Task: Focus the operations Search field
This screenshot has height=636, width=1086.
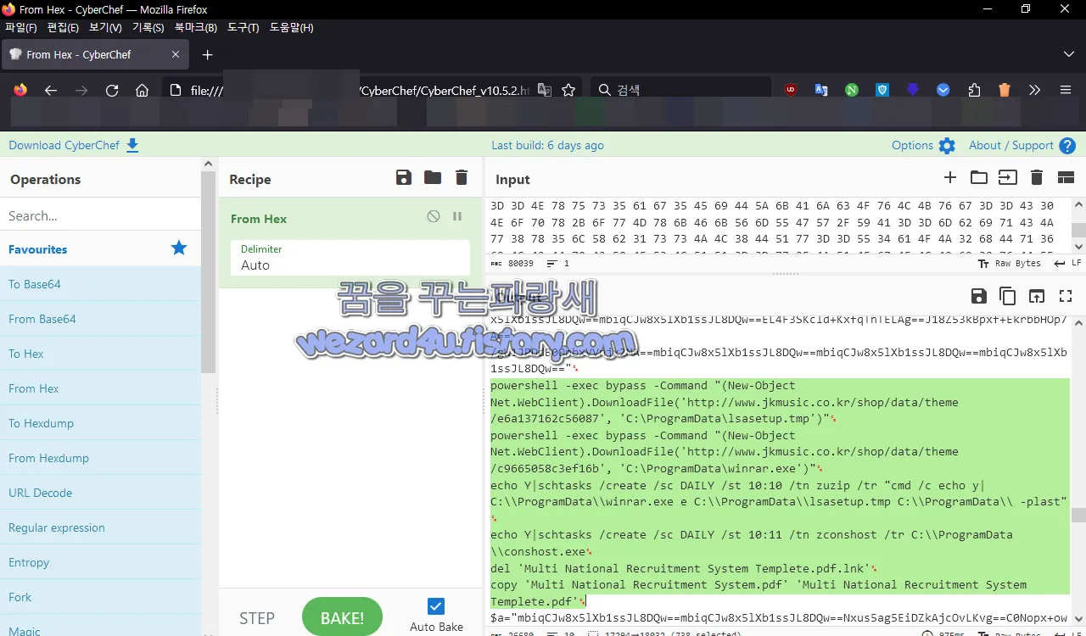Action: click(100, 215)
